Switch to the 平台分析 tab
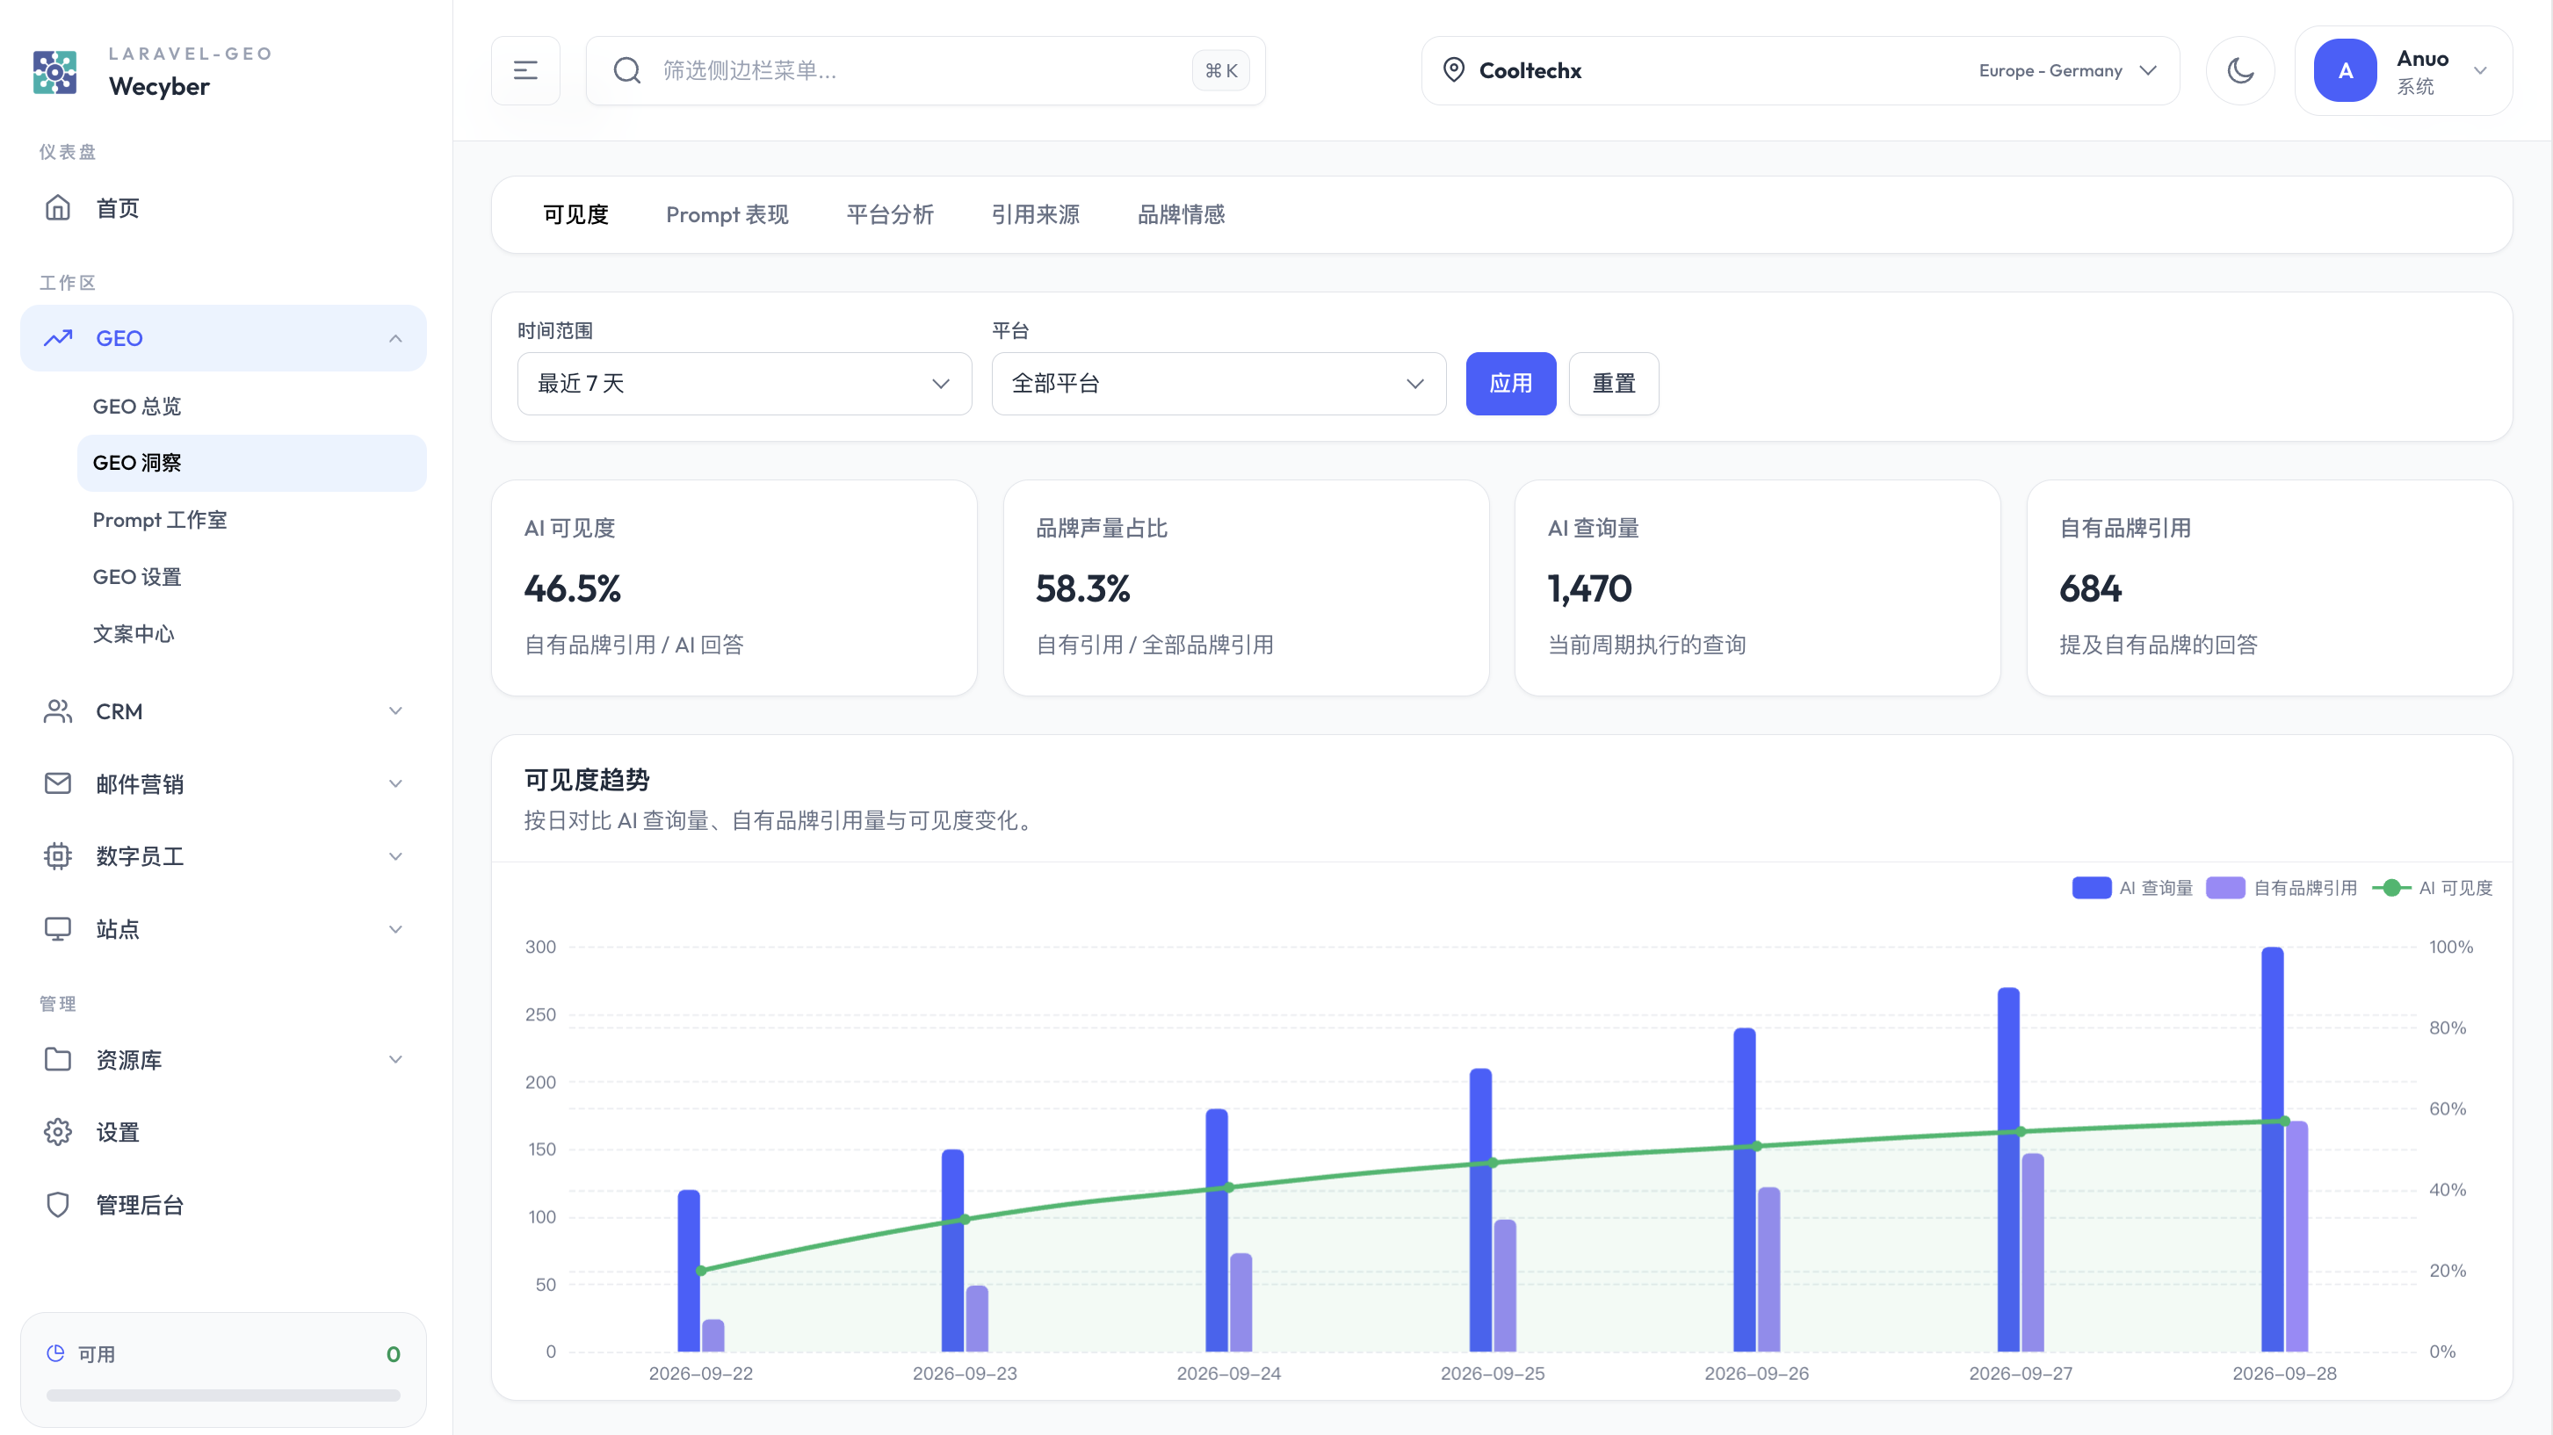The image size is (2553, 1435). click(889, 214)
